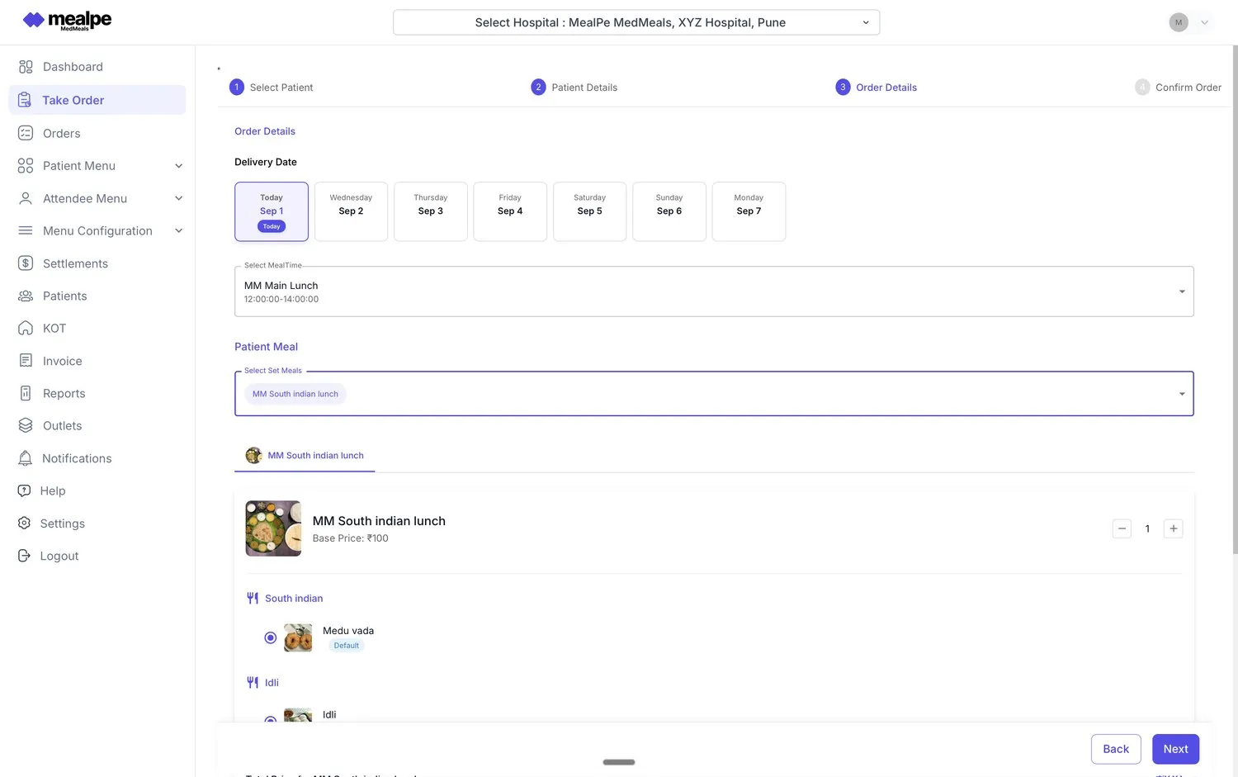Pick Saturday Sep 5 delivery date
Screen dimensions: 1238x777
click(x=589, y=211)
